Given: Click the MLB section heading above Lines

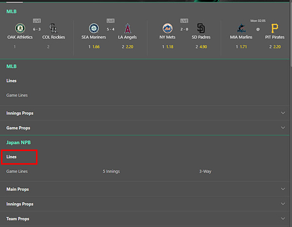Looking at the screenshot, I should pyautogui.click(x=12, y=66).
